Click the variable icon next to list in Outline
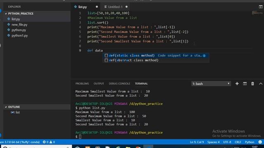 (12, 112)
